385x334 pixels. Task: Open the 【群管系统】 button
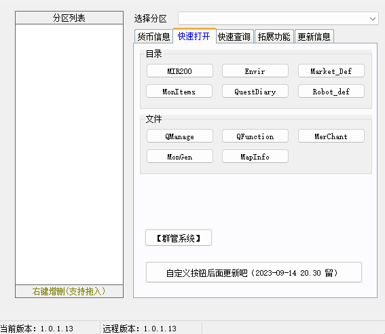coord(179,238)
